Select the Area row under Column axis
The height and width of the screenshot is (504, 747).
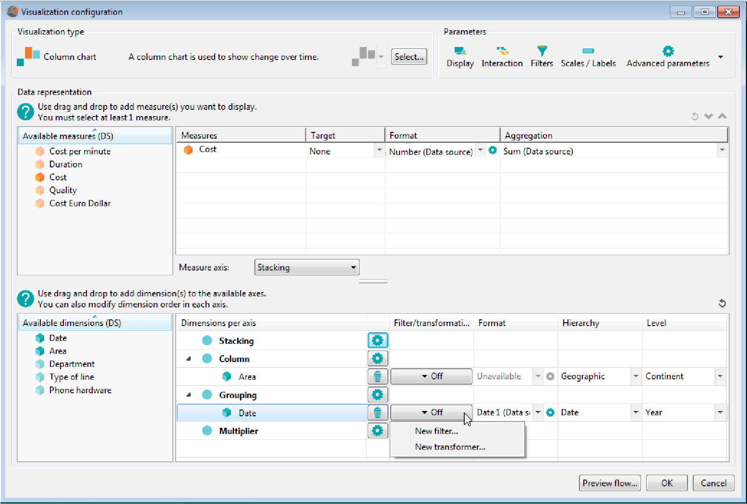point(272,376)
